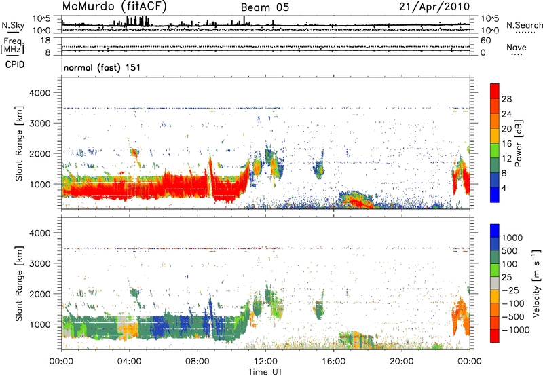Click the 28 label on Power colorbar
This screenshot has height=376, width=543.
coord(506,99)
